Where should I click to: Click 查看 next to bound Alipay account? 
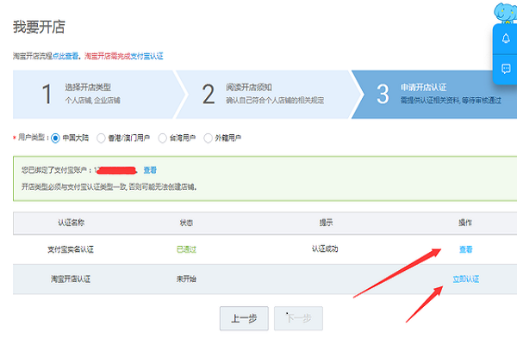tap(150, 170)
